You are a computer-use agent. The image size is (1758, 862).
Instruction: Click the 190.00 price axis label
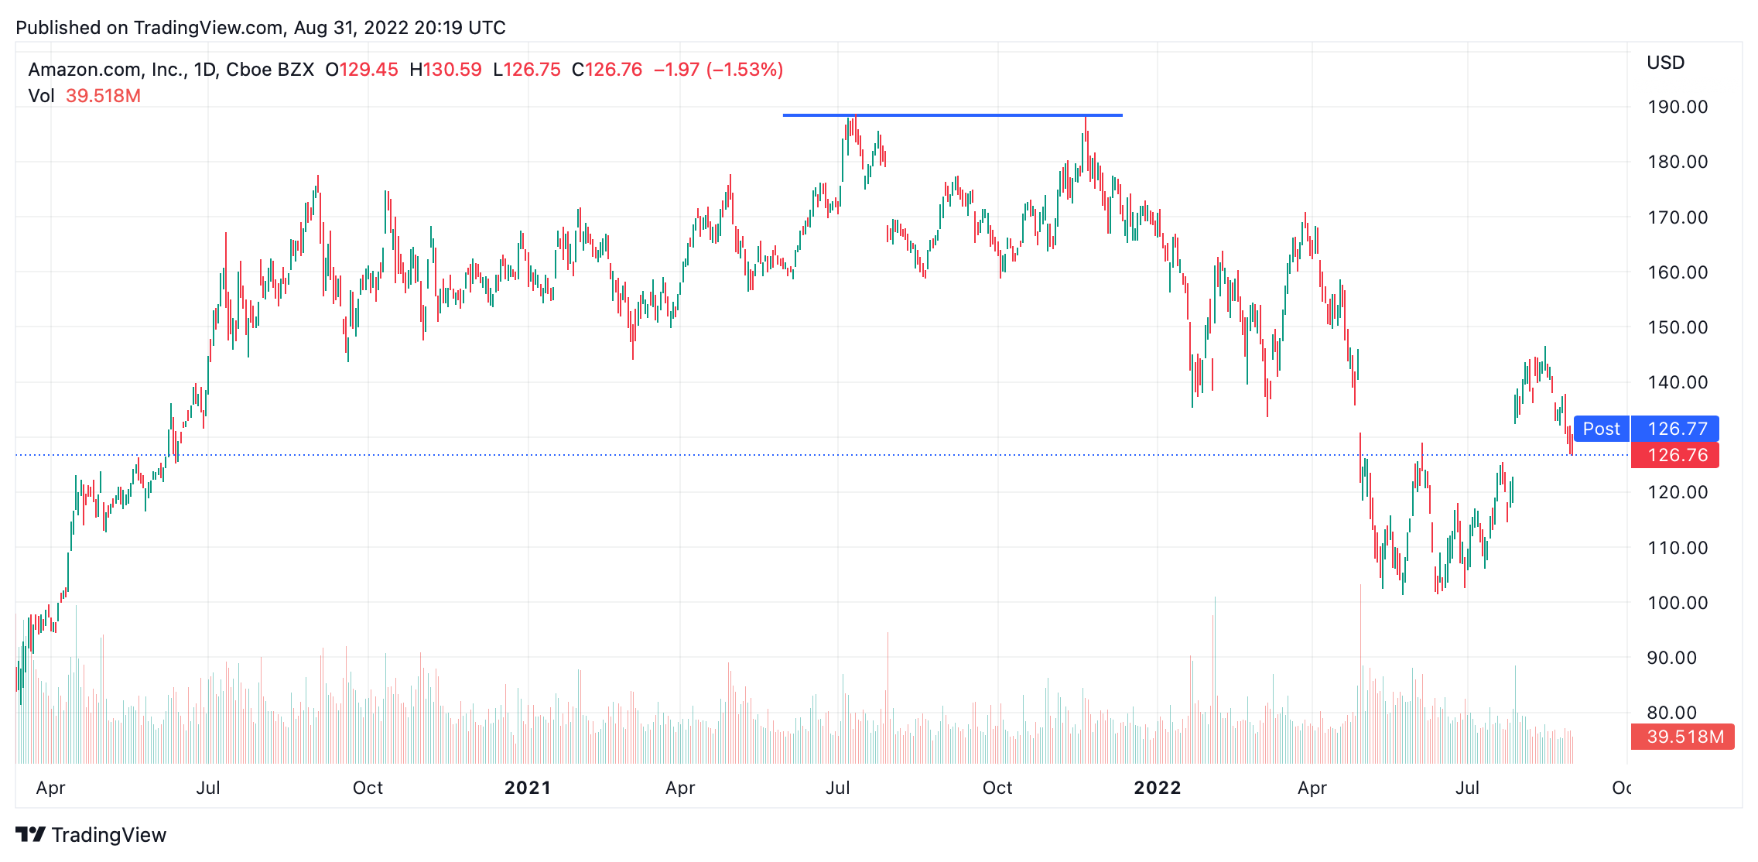[1678, 107]
